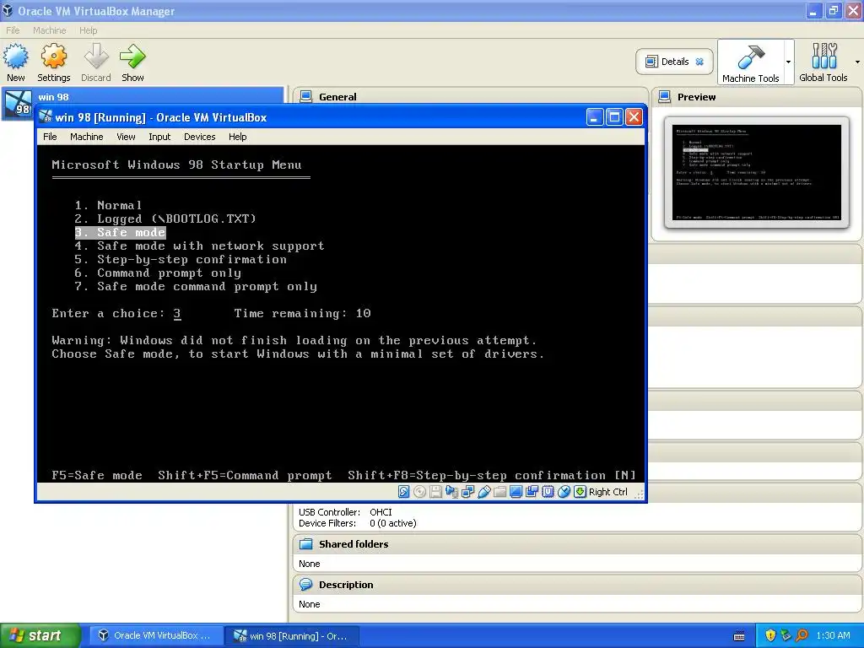
Task: Click the Normal option in startup menu
Action: pyautogui.click(x=109, y=205)
